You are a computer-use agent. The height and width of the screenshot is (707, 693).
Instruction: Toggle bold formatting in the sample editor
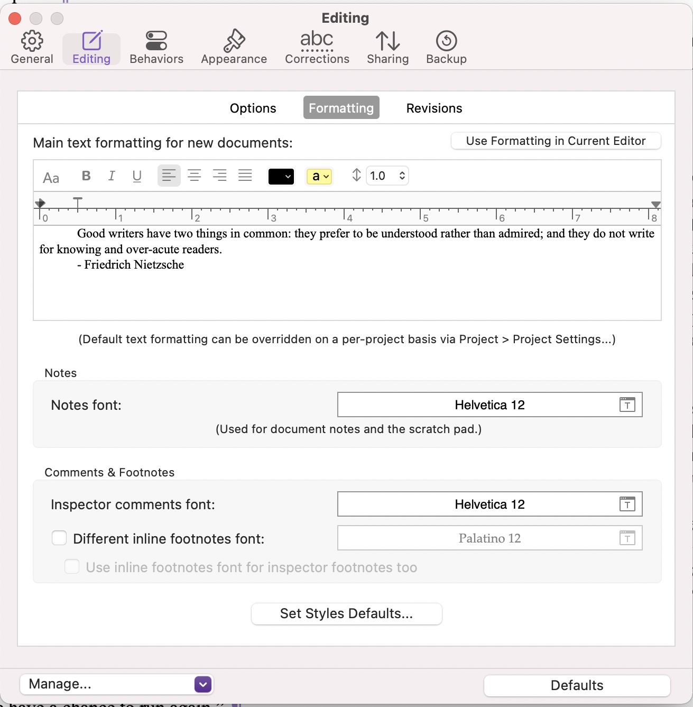[86, 176]
